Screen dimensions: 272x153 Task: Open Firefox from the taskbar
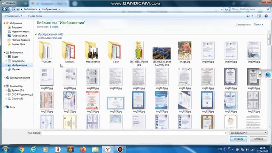pos(83,149)
